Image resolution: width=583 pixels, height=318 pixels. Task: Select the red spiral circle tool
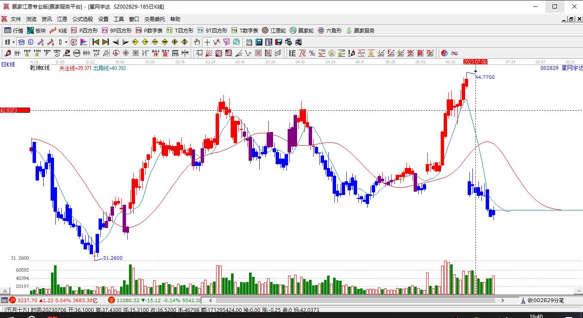point(116,53)
